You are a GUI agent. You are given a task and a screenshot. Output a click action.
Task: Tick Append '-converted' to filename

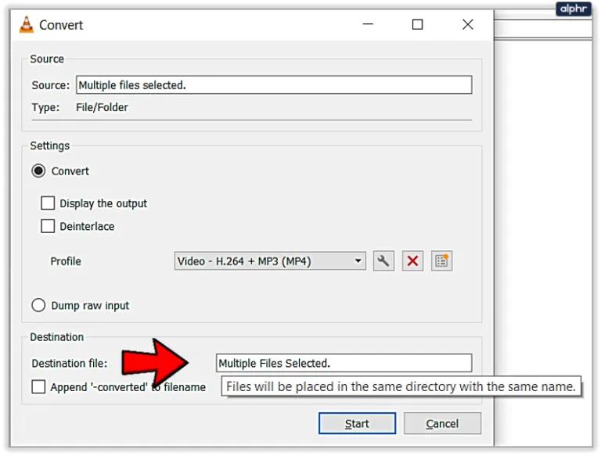click(x=38, y=386)
